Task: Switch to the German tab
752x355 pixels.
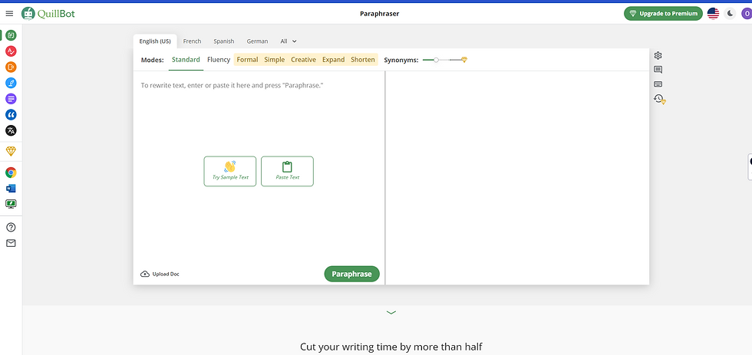Action: 258,41
